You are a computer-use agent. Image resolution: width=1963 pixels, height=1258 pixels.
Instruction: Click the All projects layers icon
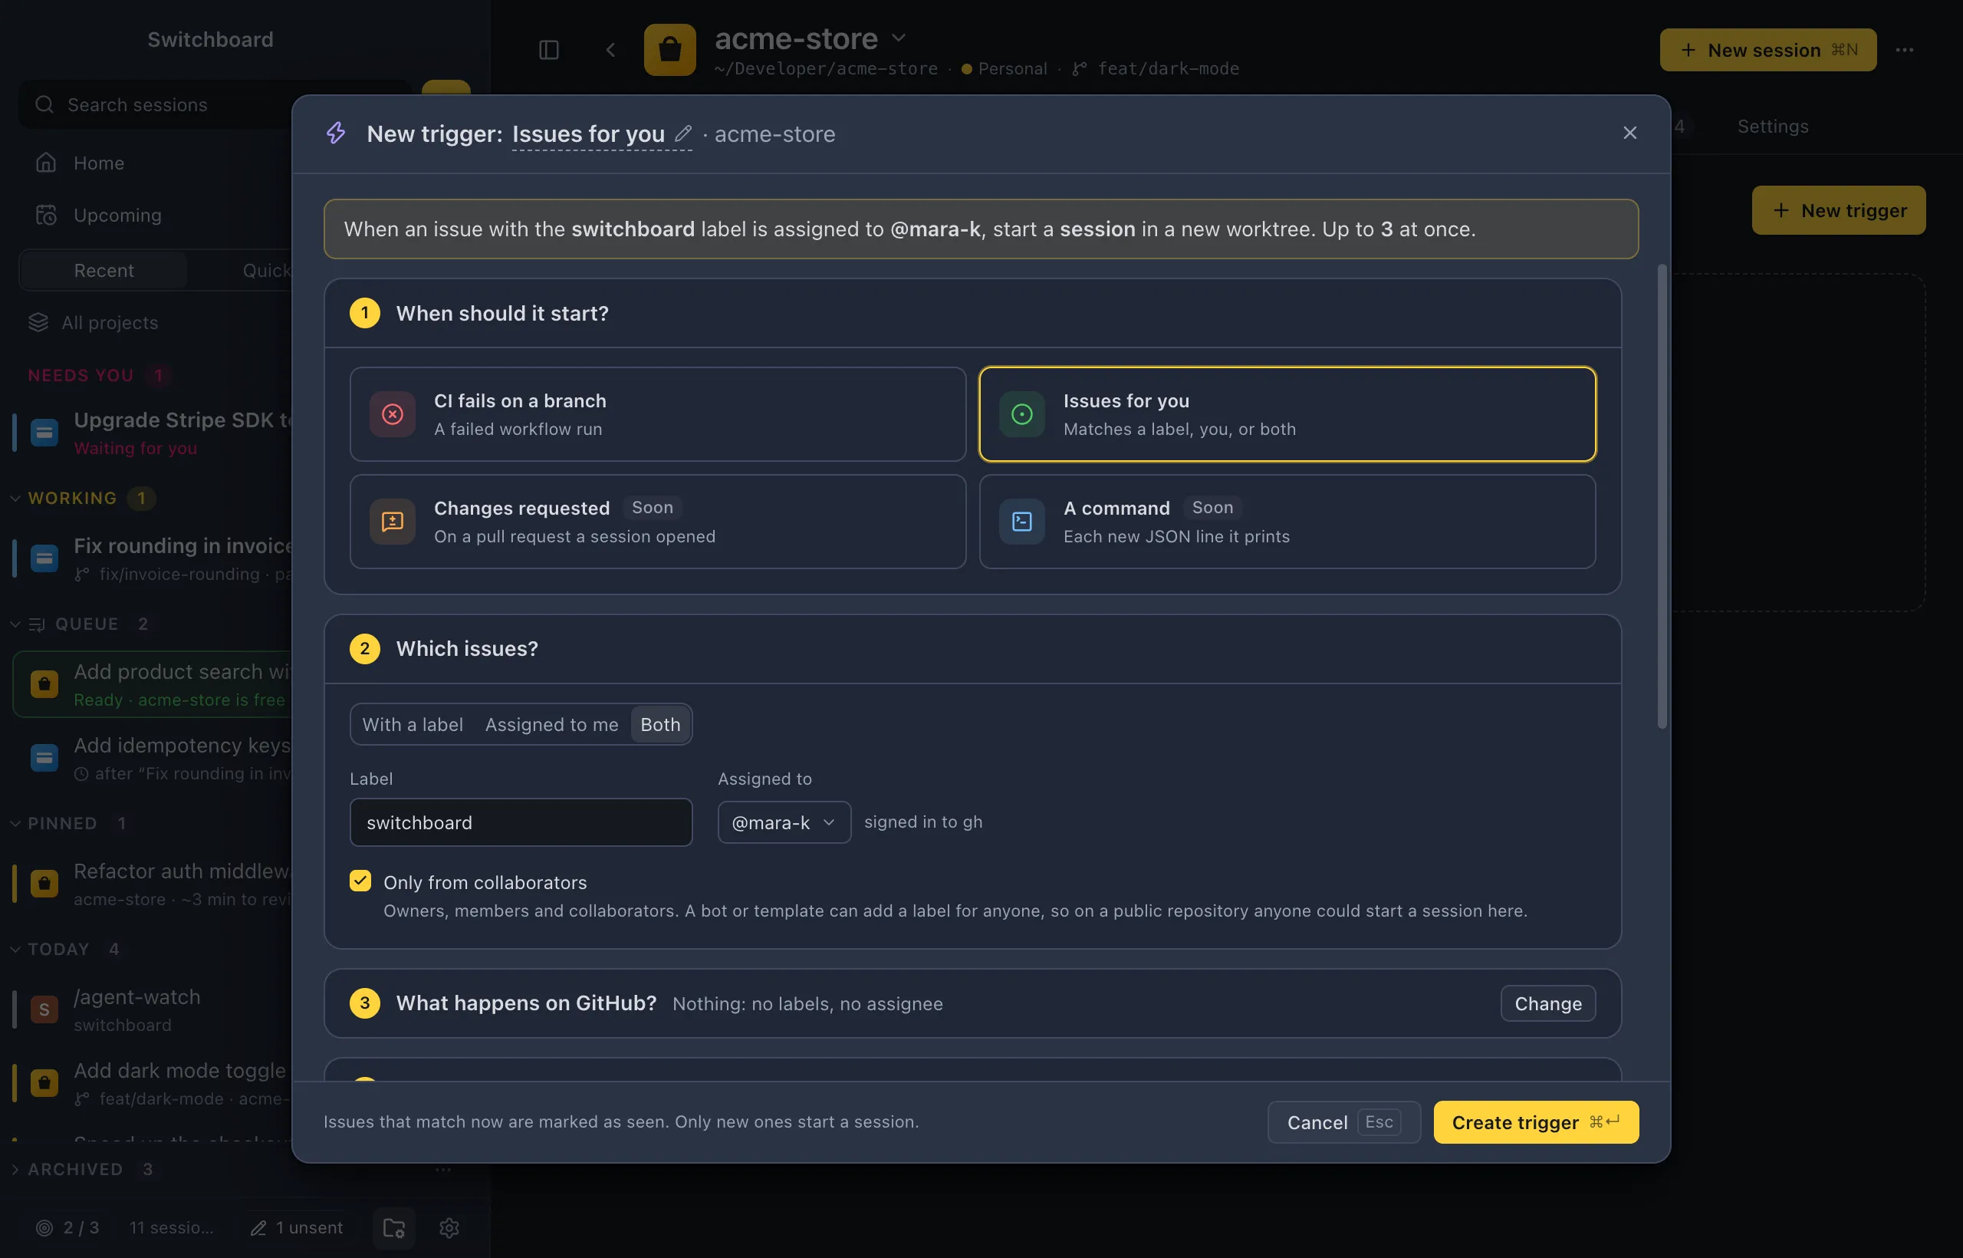38,322
